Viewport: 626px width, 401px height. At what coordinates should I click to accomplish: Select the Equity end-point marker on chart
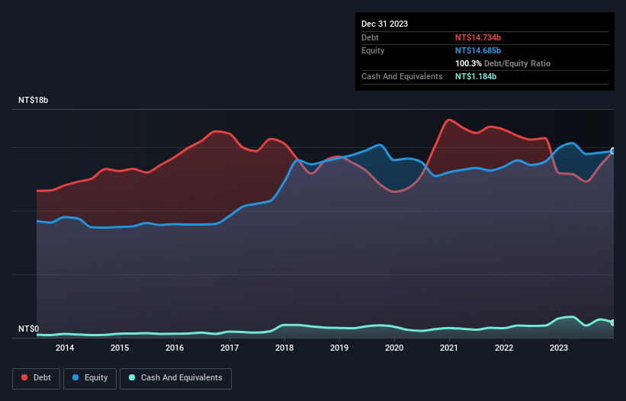pyautogui.click(x=613, y=151)
